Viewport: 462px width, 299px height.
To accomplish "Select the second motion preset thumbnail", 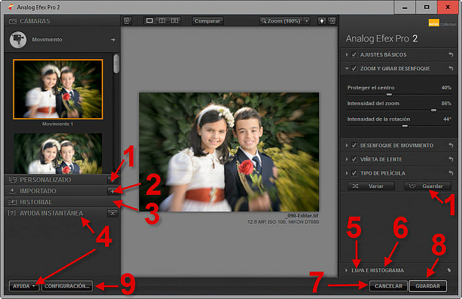I will click(x=58, y=153).
